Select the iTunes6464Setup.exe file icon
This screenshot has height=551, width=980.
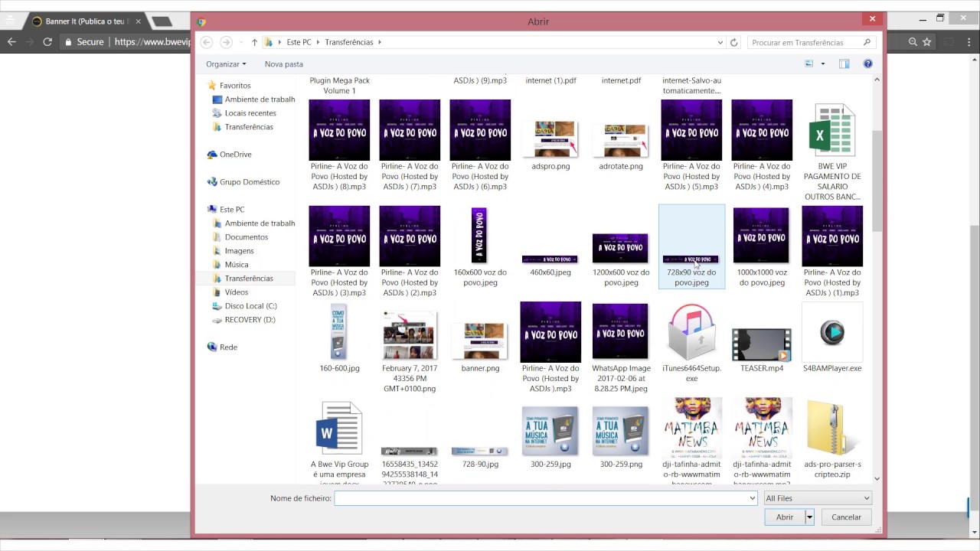click(691, 332)
